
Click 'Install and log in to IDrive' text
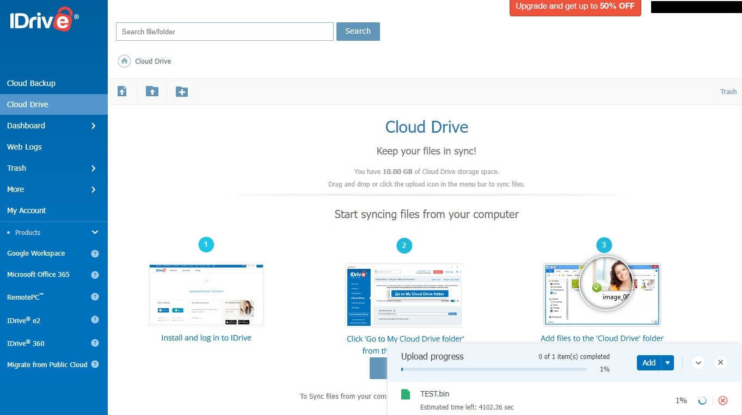(x=206, y=338)
